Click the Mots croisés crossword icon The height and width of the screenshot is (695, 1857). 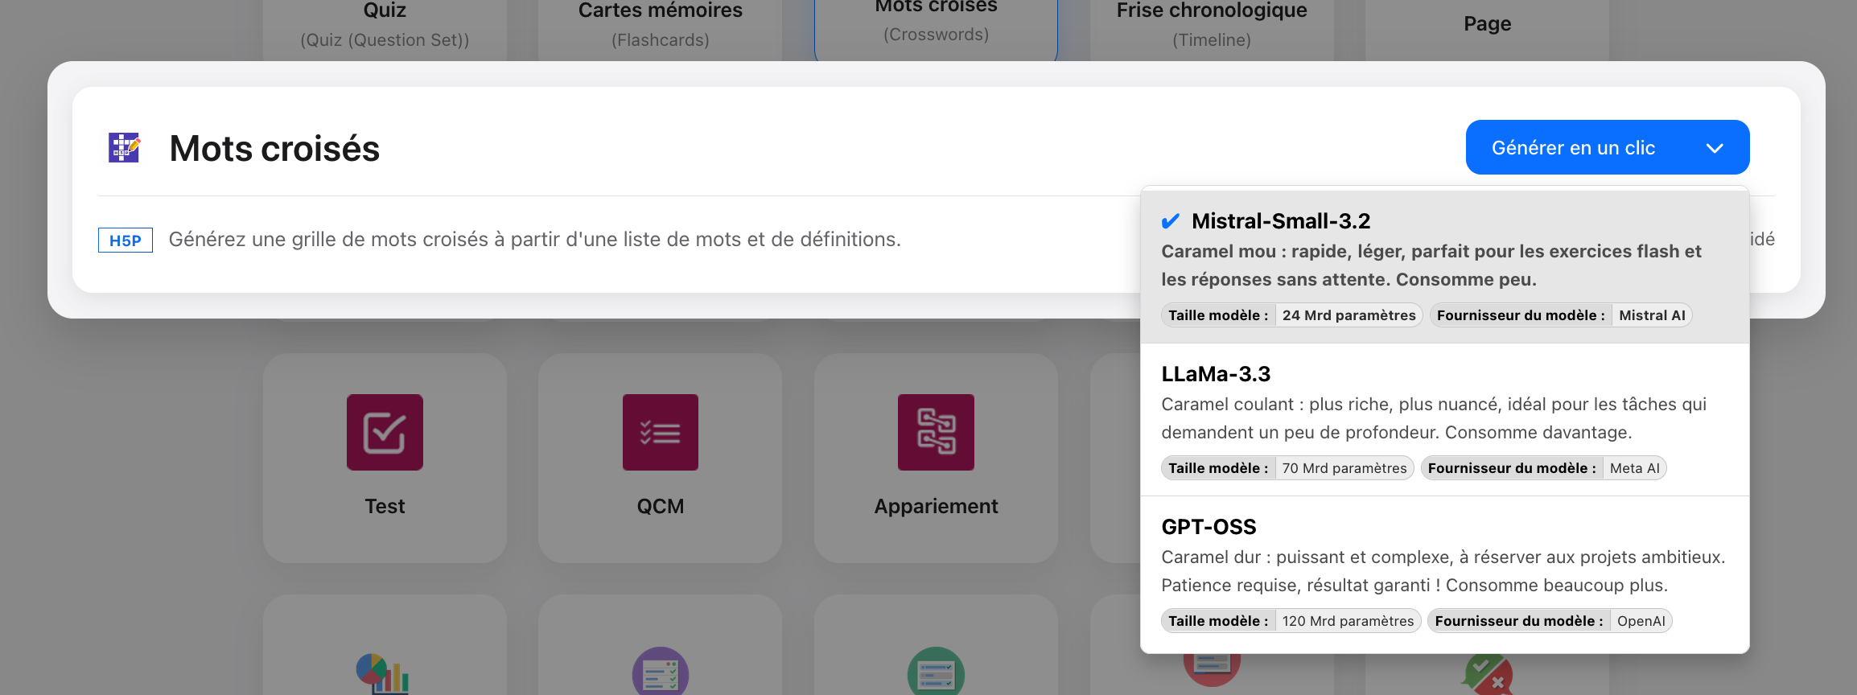click(x=124, y=148)
